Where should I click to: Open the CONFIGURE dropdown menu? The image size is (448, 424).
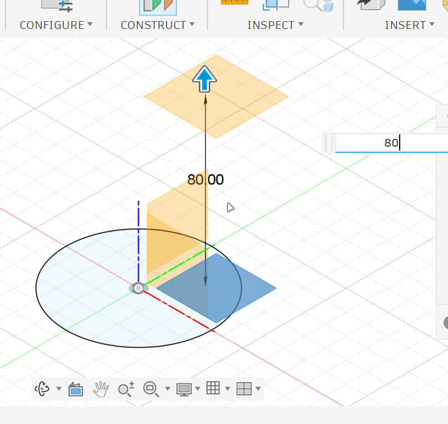click(x=56, y=25)
